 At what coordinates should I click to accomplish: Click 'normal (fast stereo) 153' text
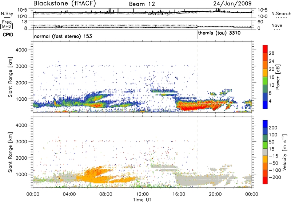pyautogui.click(x=63, y=36)
